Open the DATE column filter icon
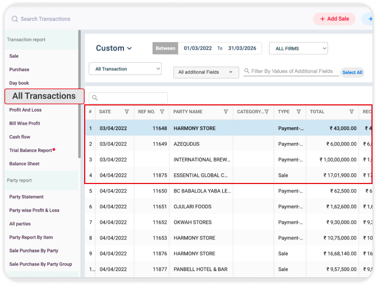This screenshot has width=377, height=285. 127,112
